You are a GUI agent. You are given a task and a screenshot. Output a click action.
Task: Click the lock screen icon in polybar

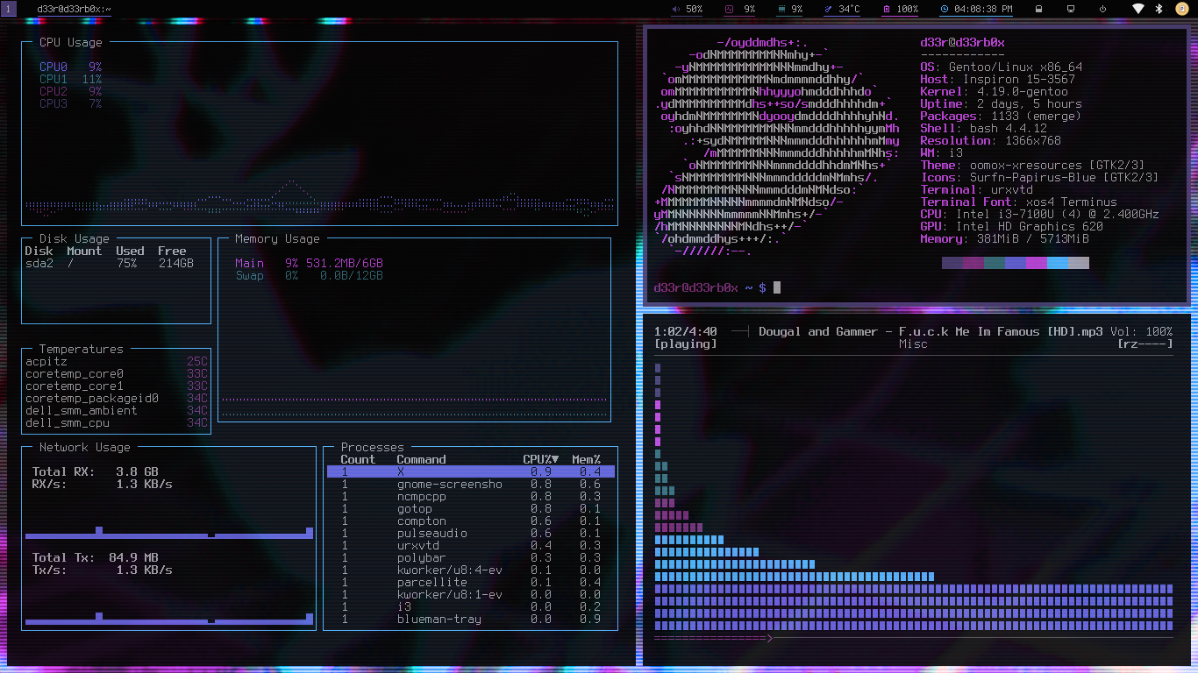[1039, 9]
